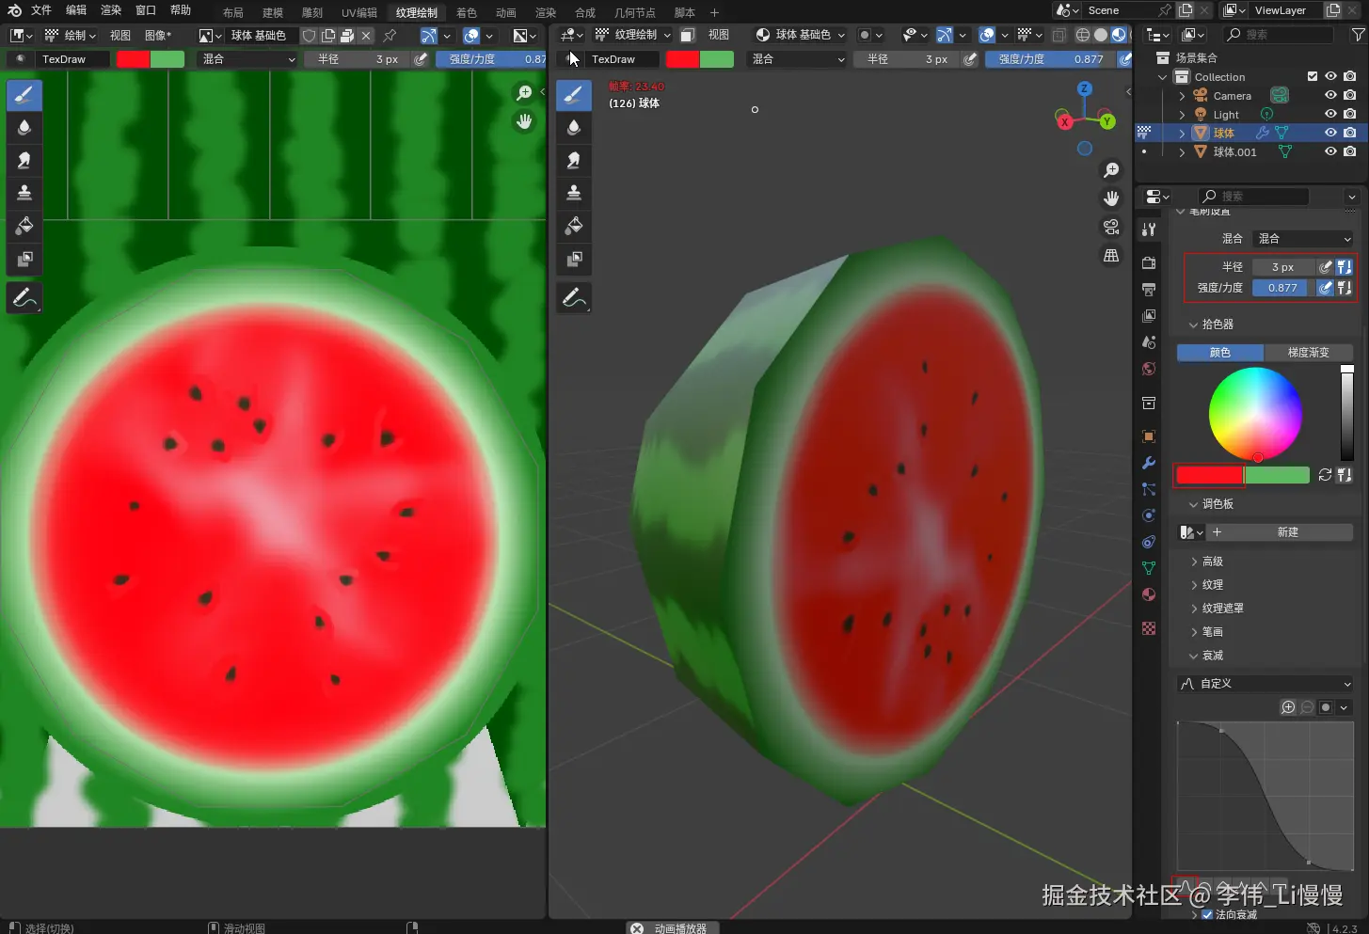Click the outliner 搜索 search field
Screen dimensions: 1369x934
click(x=1280, y=35)
